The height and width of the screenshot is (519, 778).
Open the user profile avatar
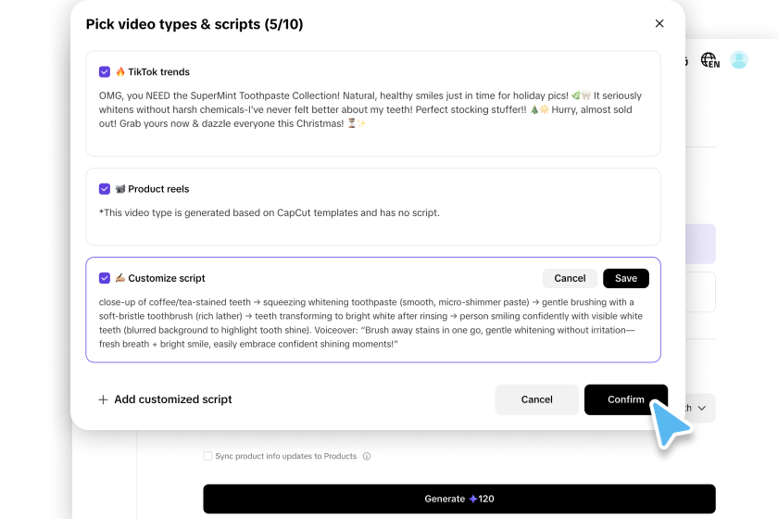click(738, 60)
